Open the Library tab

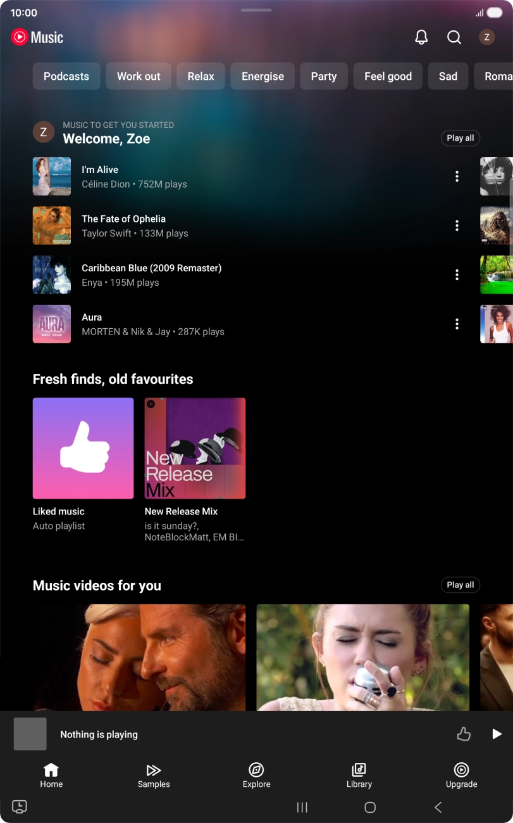click(x=359, y=775)
